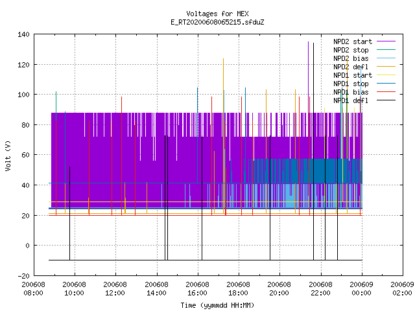The image size is (415, 311).
Task: Click the 0 y-axis tick label
Action: click(x=27, y=246)
